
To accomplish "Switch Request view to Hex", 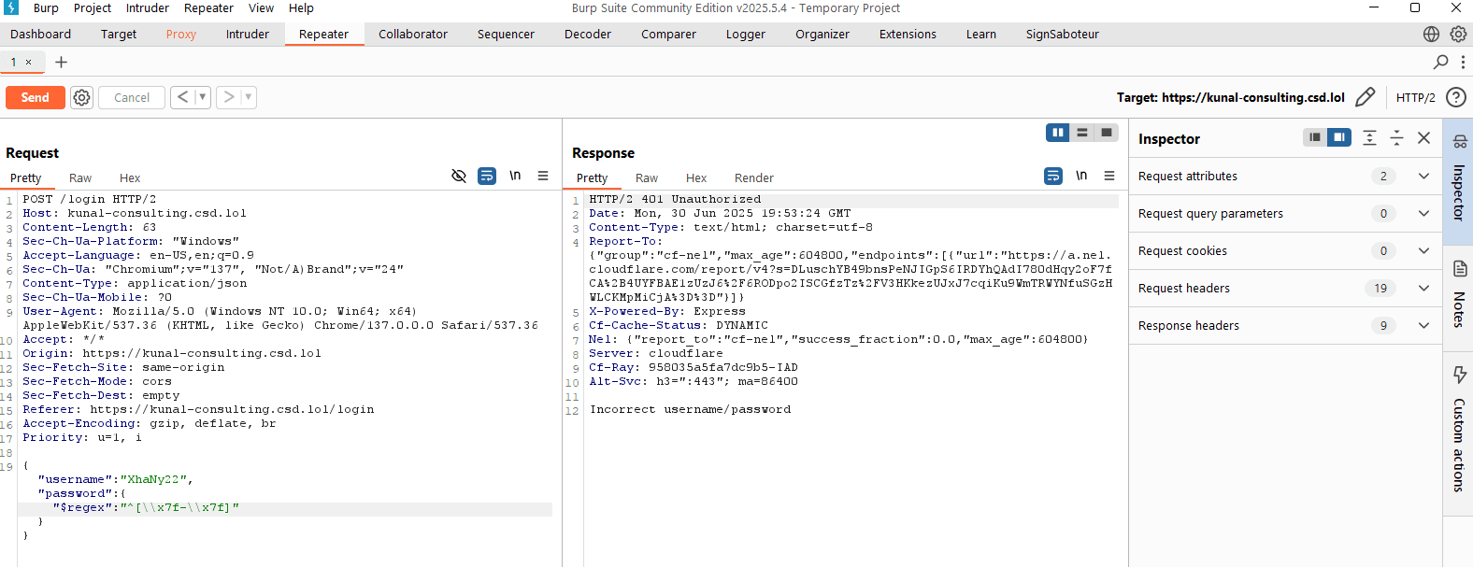I will click(x=130, y=177).
